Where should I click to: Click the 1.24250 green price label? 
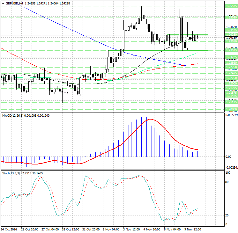coord(230,35)
